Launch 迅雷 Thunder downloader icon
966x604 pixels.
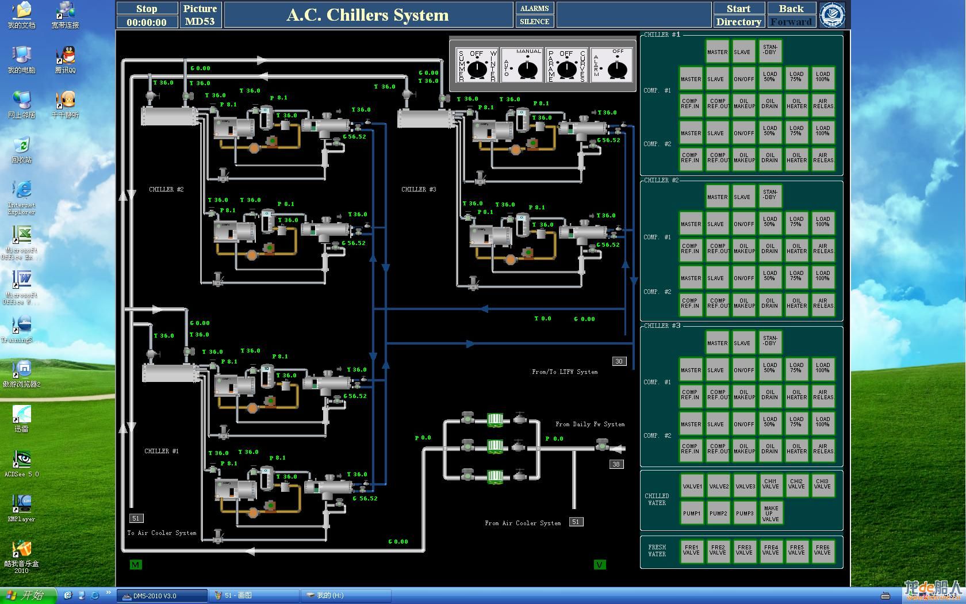pyautogui.click(x=21, y=419)
